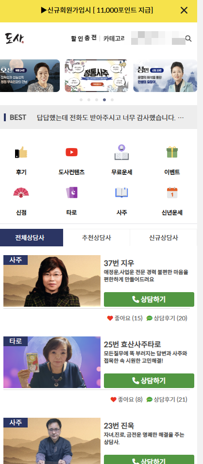Select the 타로 card icon
The width and height of the screenshot is (203, 464).
pos(71,193)
